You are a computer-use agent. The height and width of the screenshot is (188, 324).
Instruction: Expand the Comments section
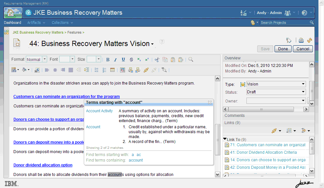pos(235,116)
